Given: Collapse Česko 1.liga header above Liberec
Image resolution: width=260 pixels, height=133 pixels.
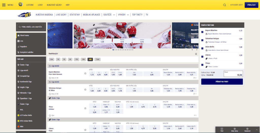Looking at the screenshot, I should coord(123,120).
